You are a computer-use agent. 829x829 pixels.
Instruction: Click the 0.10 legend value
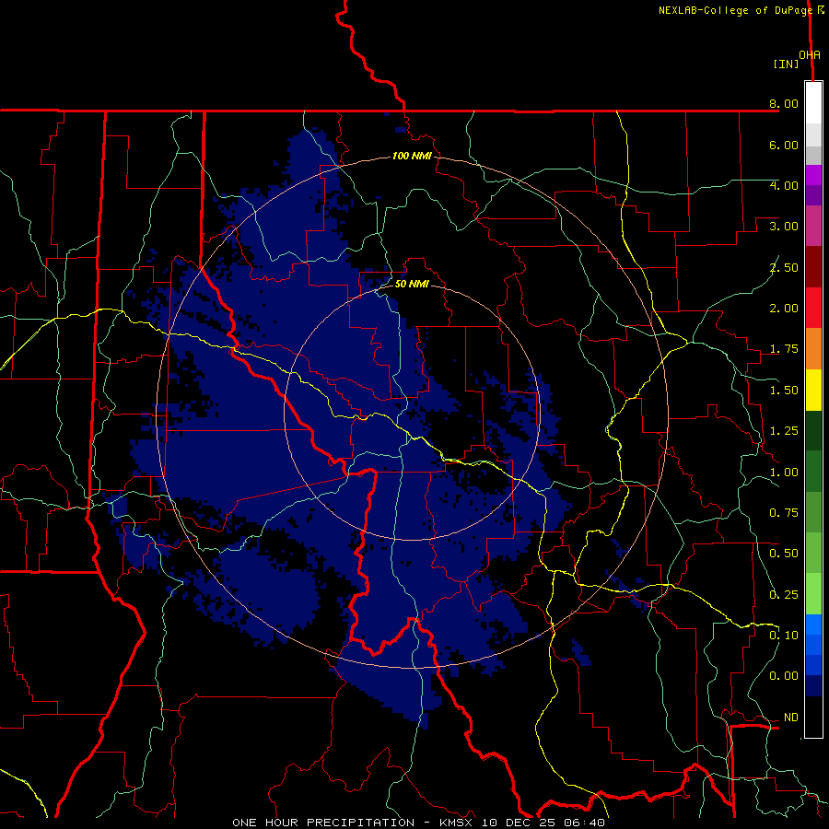click(x=784, y=636)
